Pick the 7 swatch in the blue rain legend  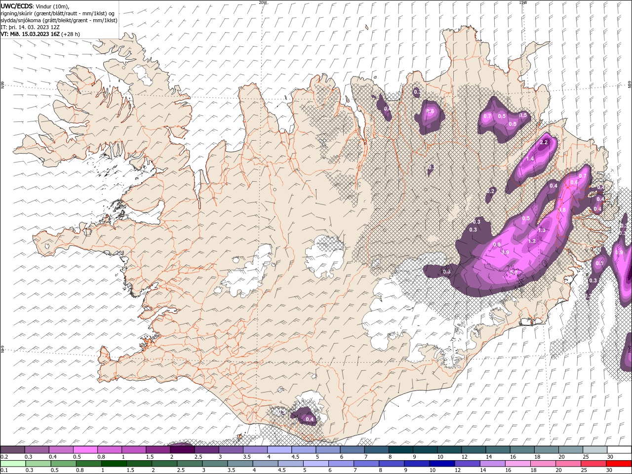point(366,464)
